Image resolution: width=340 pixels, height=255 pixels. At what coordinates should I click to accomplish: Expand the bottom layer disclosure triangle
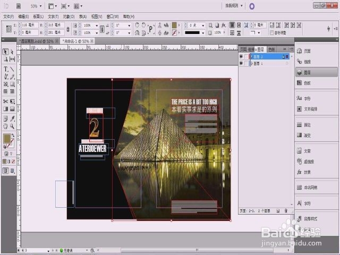click(x=252, y=63)
